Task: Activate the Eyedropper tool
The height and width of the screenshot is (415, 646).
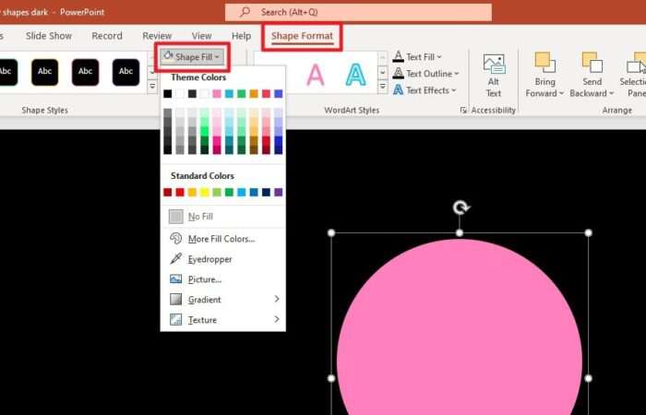Action: tap(222, 259)
